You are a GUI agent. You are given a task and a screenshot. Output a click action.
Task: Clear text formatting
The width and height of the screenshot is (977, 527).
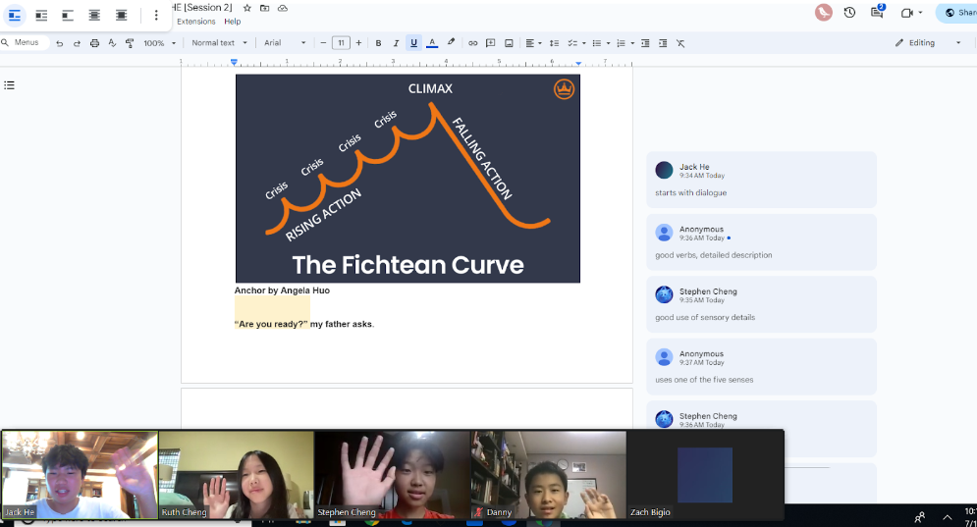point(680,43)
